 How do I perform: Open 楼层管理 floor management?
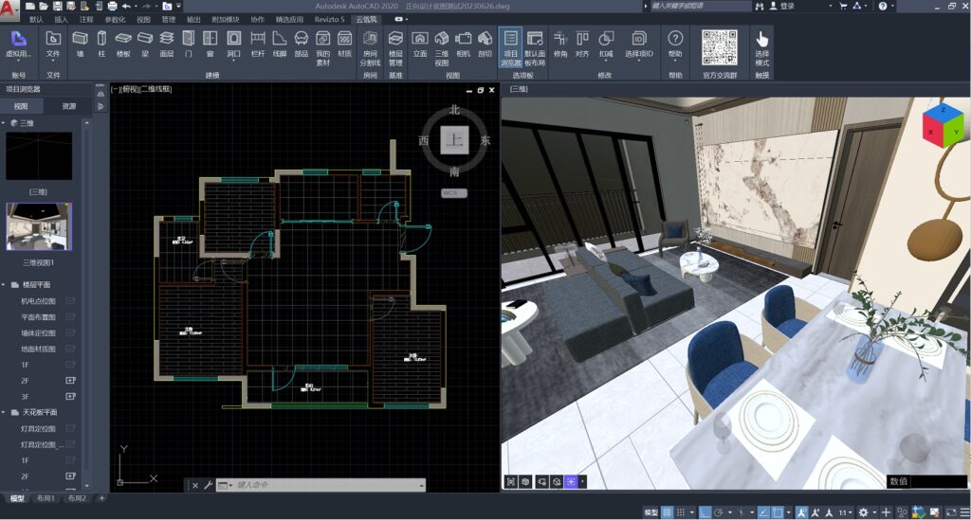(395, 45)
